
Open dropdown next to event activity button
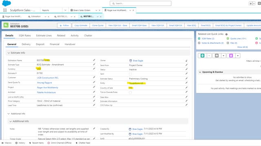click(238, 56)
